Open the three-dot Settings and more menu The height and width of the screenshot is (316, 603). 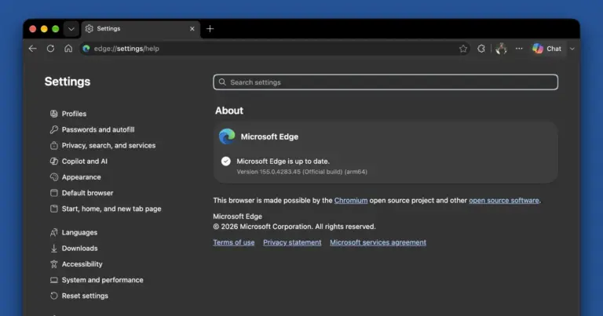pyautogui.click(x=519, y=49)
